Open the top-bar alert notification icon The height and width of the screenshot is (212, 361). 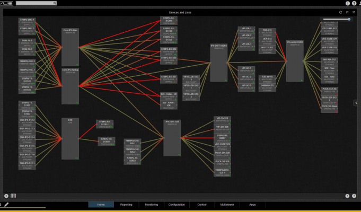coord(348,3)
